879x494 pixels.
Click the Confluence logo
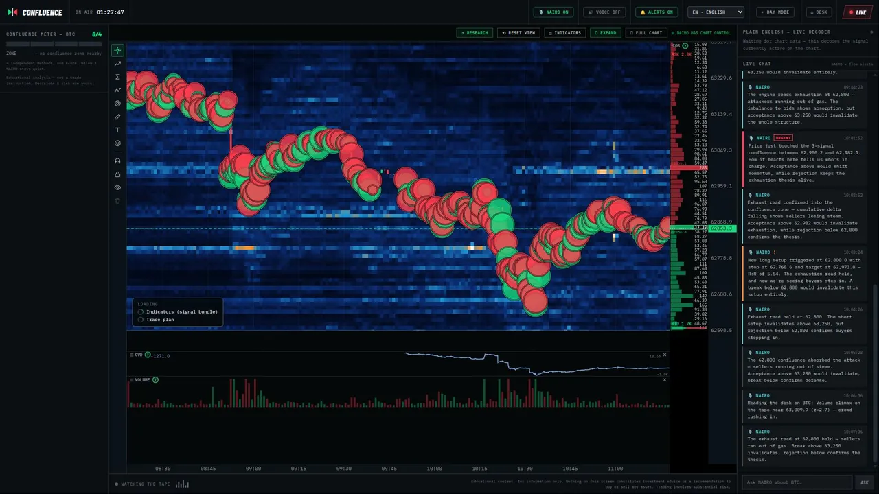35,12
